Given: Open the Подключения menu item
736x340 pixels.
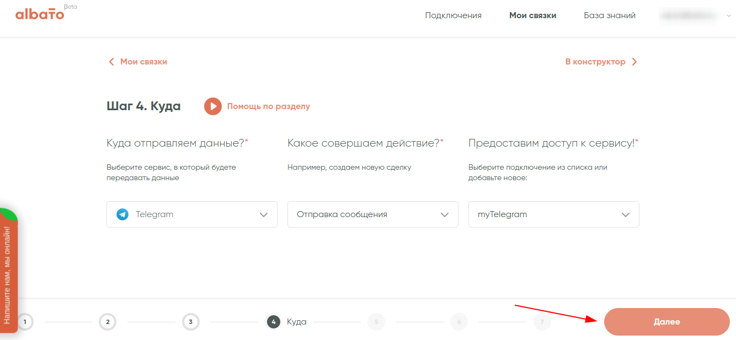Looking at the screenshot, I should point(453,15).
